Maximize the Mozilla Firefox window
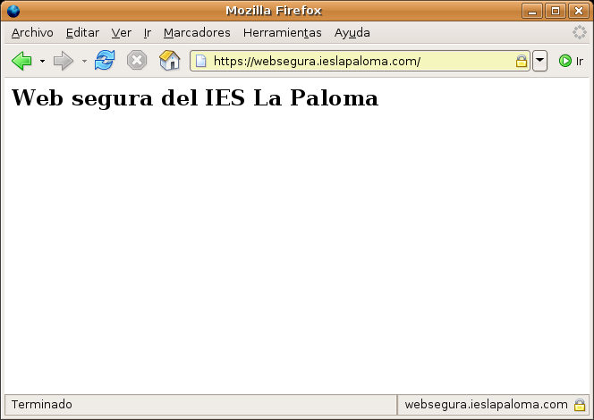 coord(556,11)
